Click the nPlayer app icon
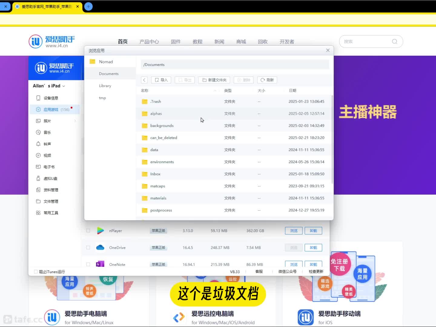This screenshot has height=327, width=436. (100, 231)
